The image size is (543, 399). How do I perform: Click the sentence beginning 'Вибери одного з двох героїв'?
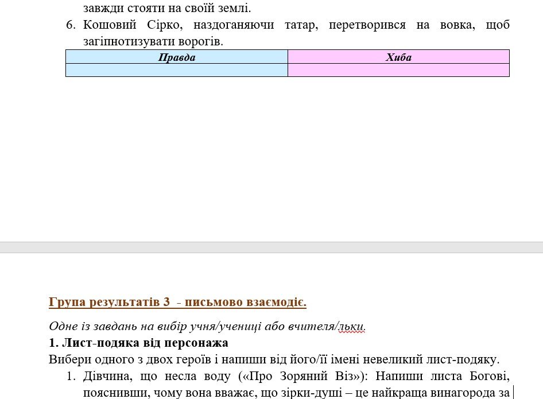point(172,360)
